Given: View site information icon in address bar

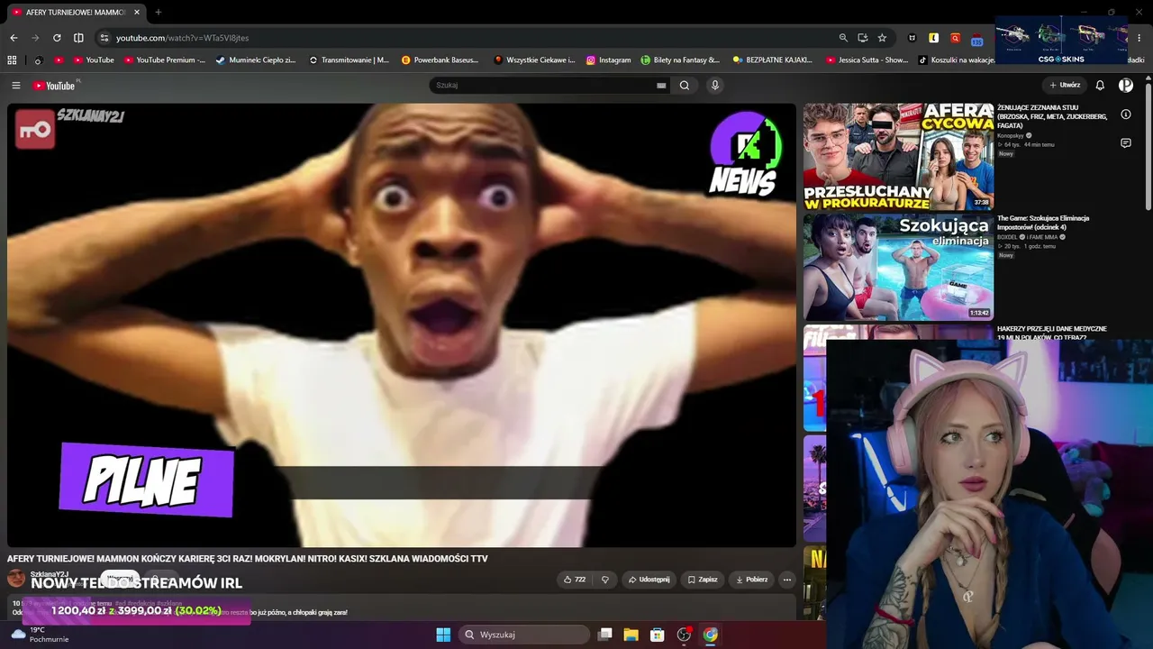Looking at the screenshot, I should coord(104,38).
